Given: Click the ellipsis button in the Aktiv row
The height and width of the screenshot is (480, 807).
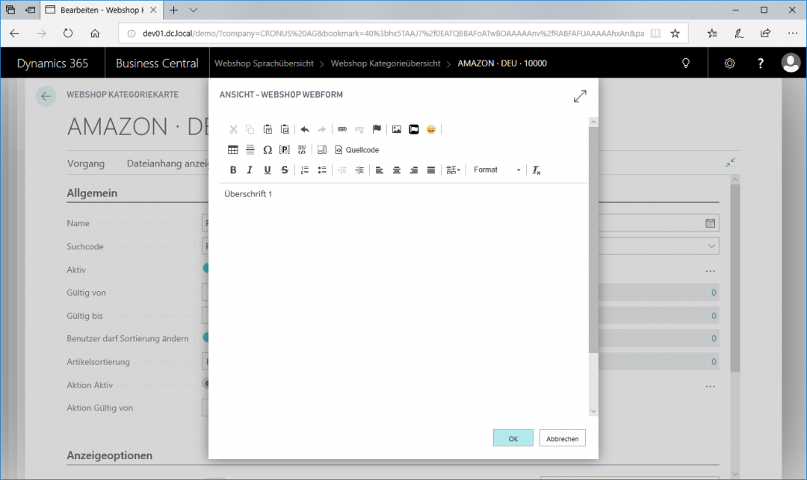Looking at the screenshot, I should (x=711, y=271).
